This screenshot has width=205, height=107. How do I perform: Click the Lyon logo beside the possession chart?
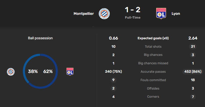[70, 72]
